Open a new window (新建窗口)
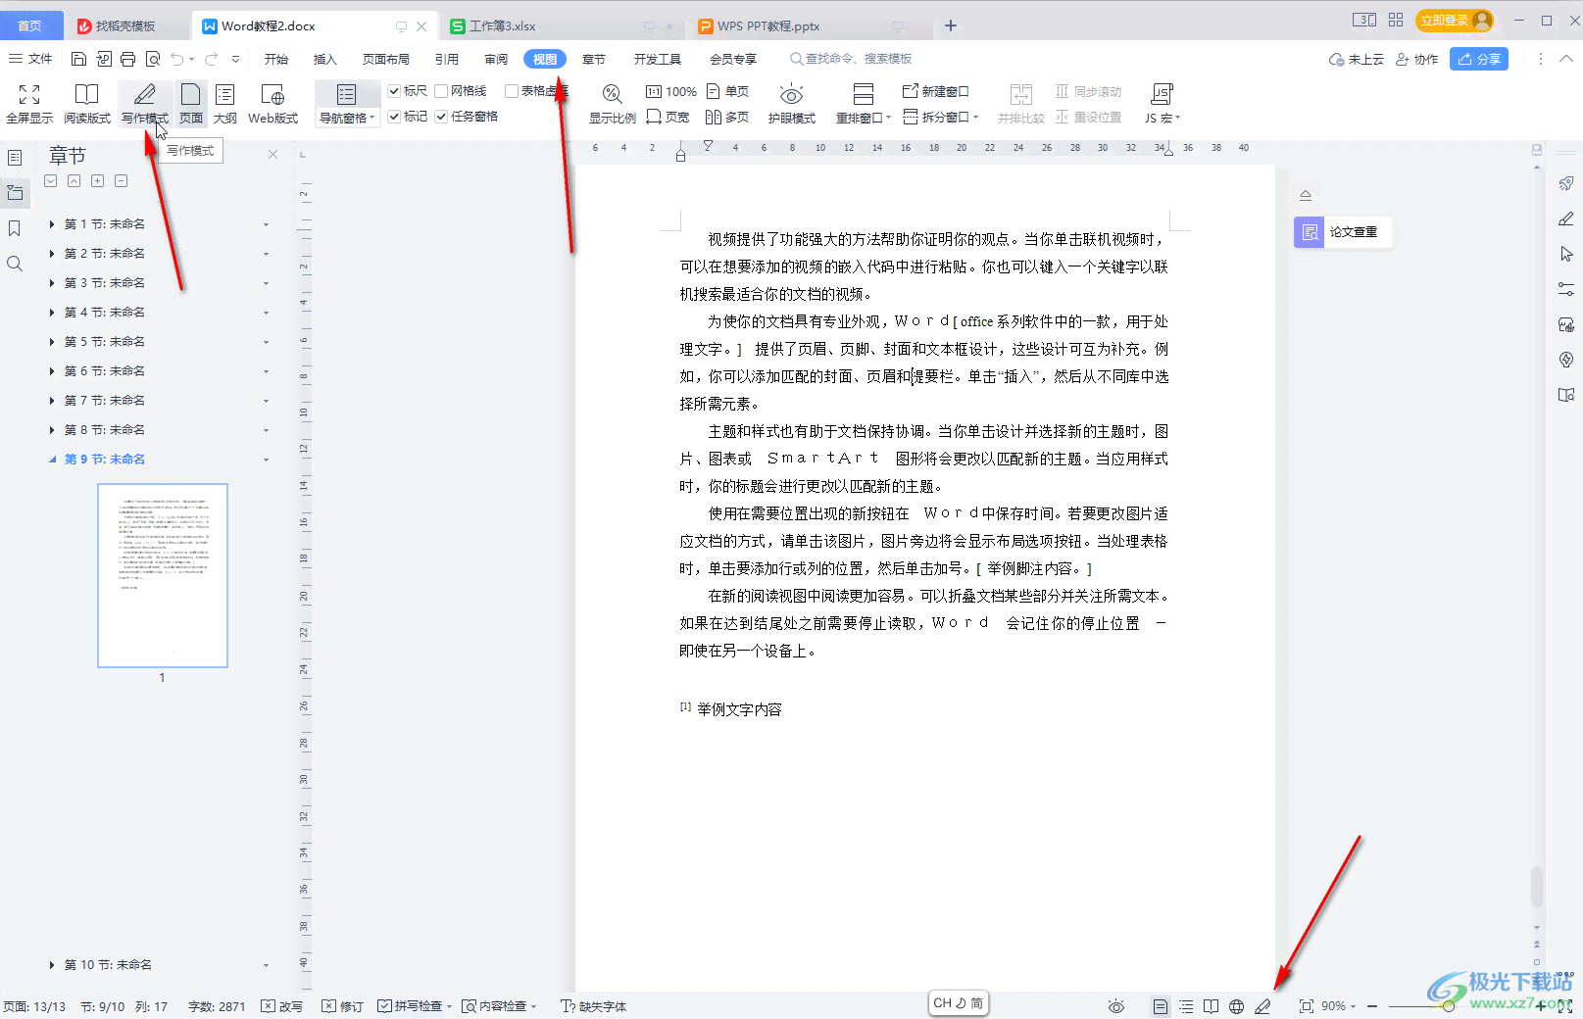 pos(935,91)
